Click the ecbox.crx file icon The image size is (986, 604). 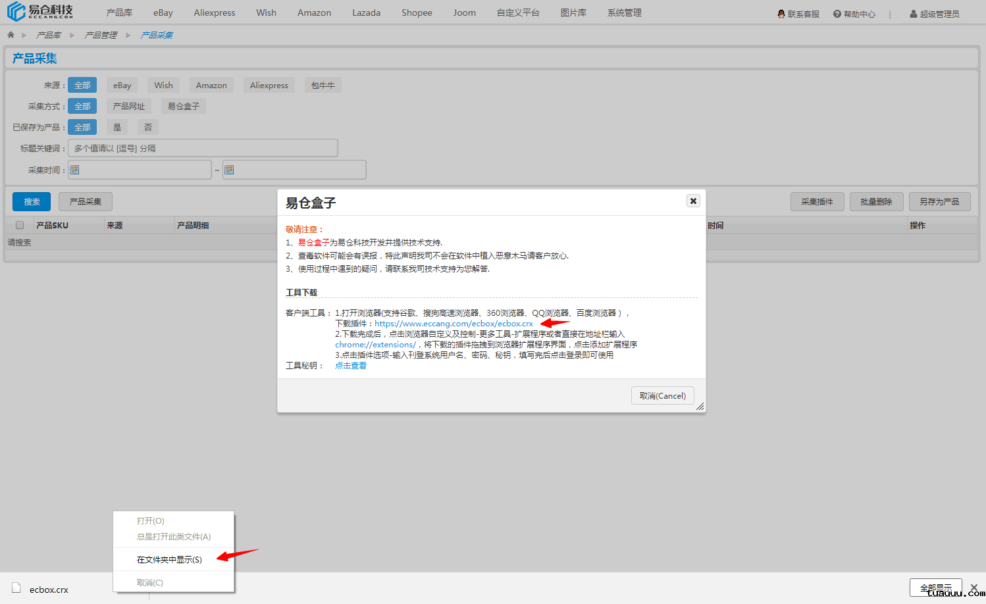coord(16,589)
